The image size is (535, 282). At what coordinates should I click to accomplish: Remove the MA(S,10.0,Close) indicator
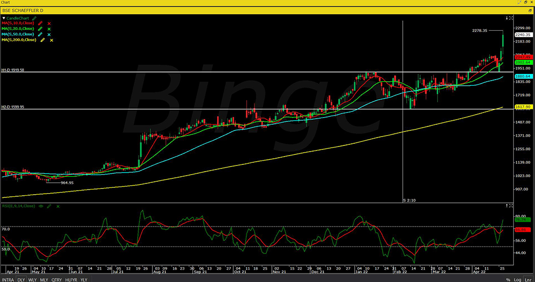(49, 24)
